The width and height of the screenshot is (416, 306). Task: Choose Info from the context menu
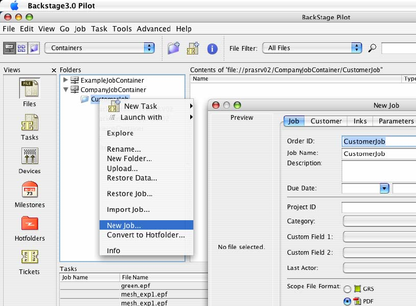[147, 251]
